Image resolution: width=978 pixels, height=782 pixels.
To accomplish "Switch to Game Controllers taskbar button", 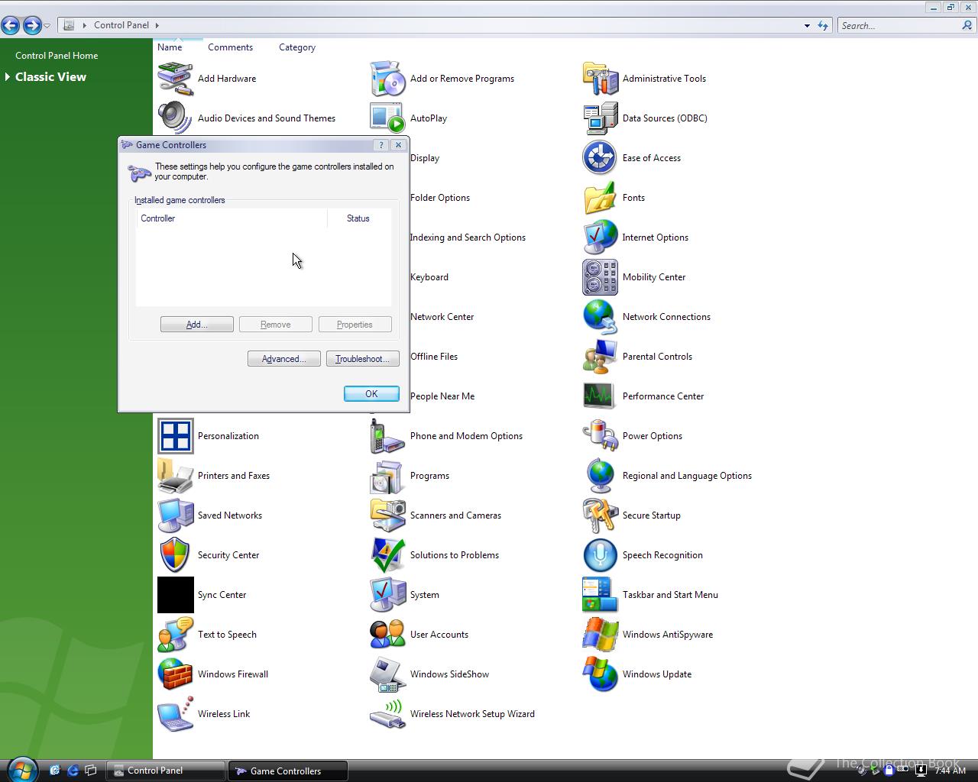I will [288, 771].
